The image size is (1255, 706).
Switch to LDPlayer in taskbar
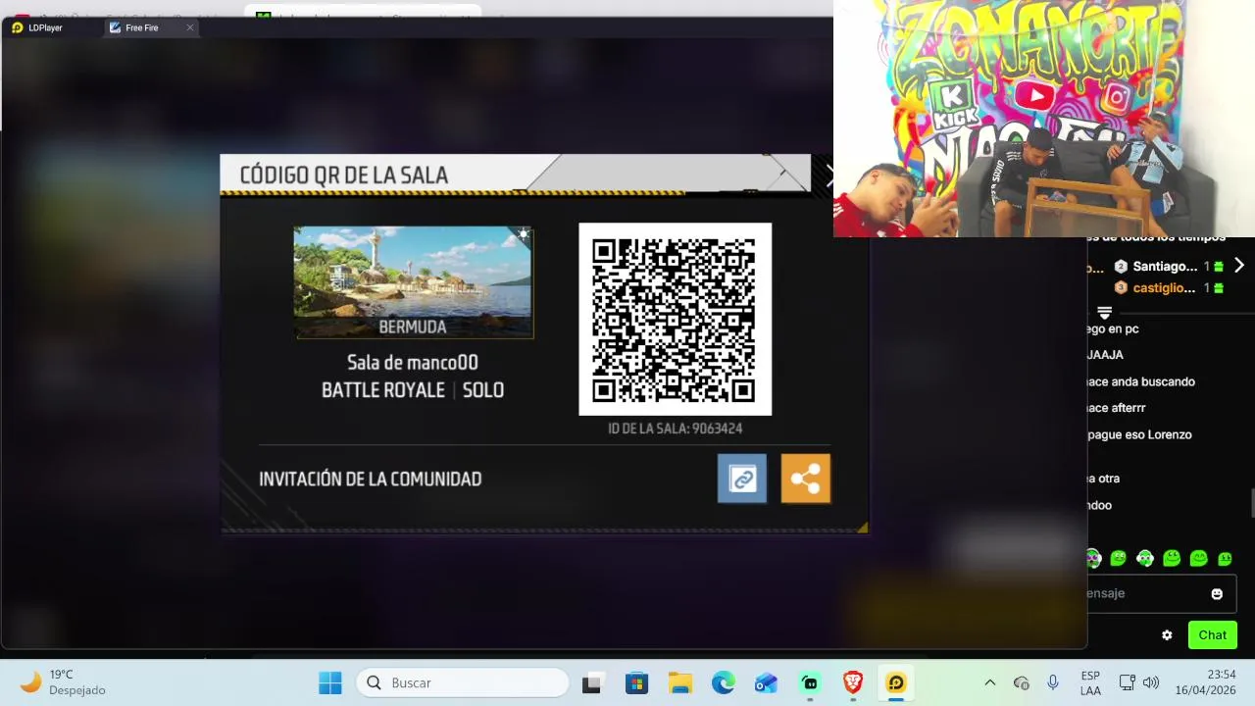pos(896,683)
